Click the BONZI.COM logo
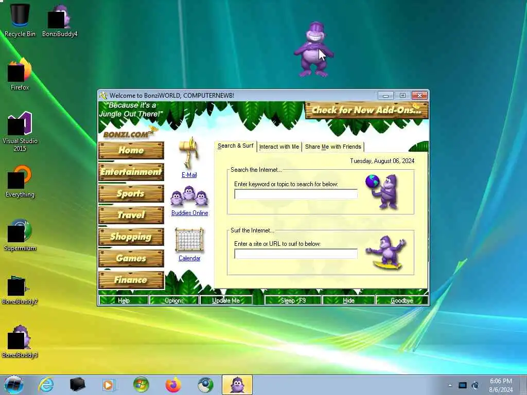The width and height of the screenshot is (527, 395). (x=130, y=133)
